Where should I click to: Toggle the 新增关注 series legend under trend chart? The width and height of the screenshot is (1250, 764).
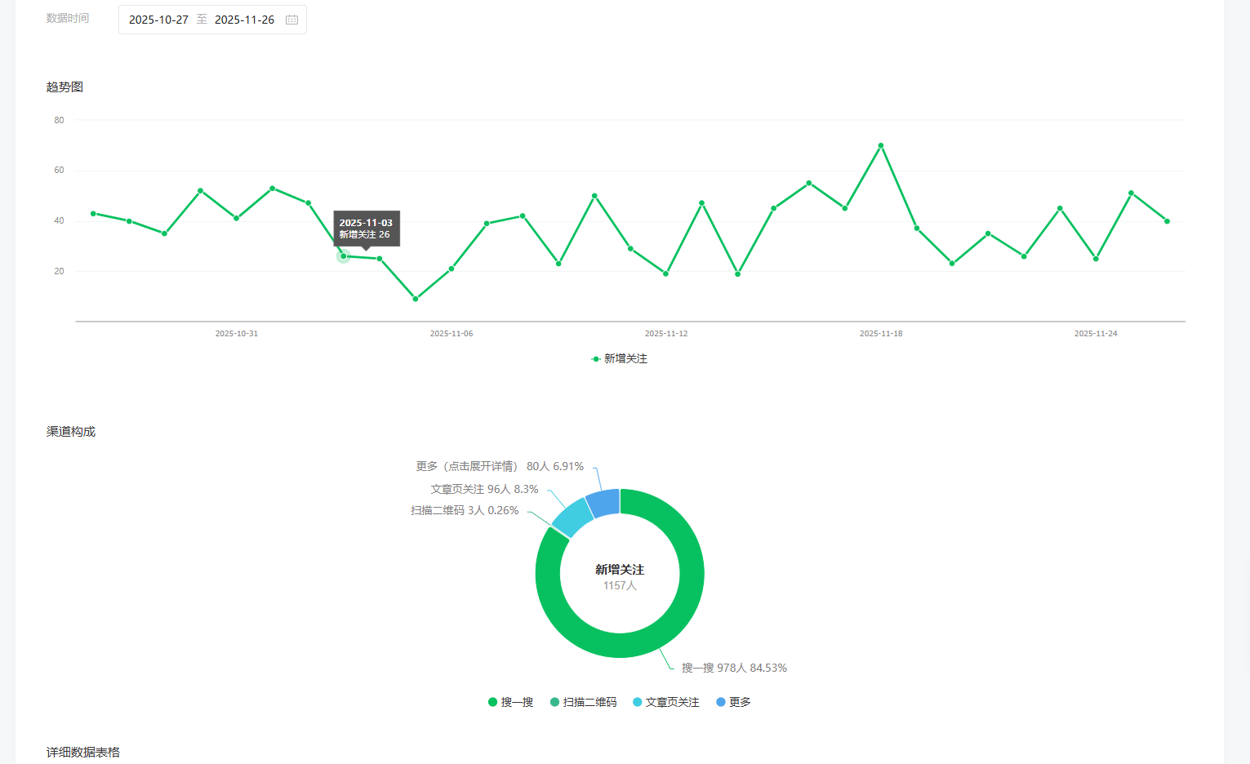point(619,359)
